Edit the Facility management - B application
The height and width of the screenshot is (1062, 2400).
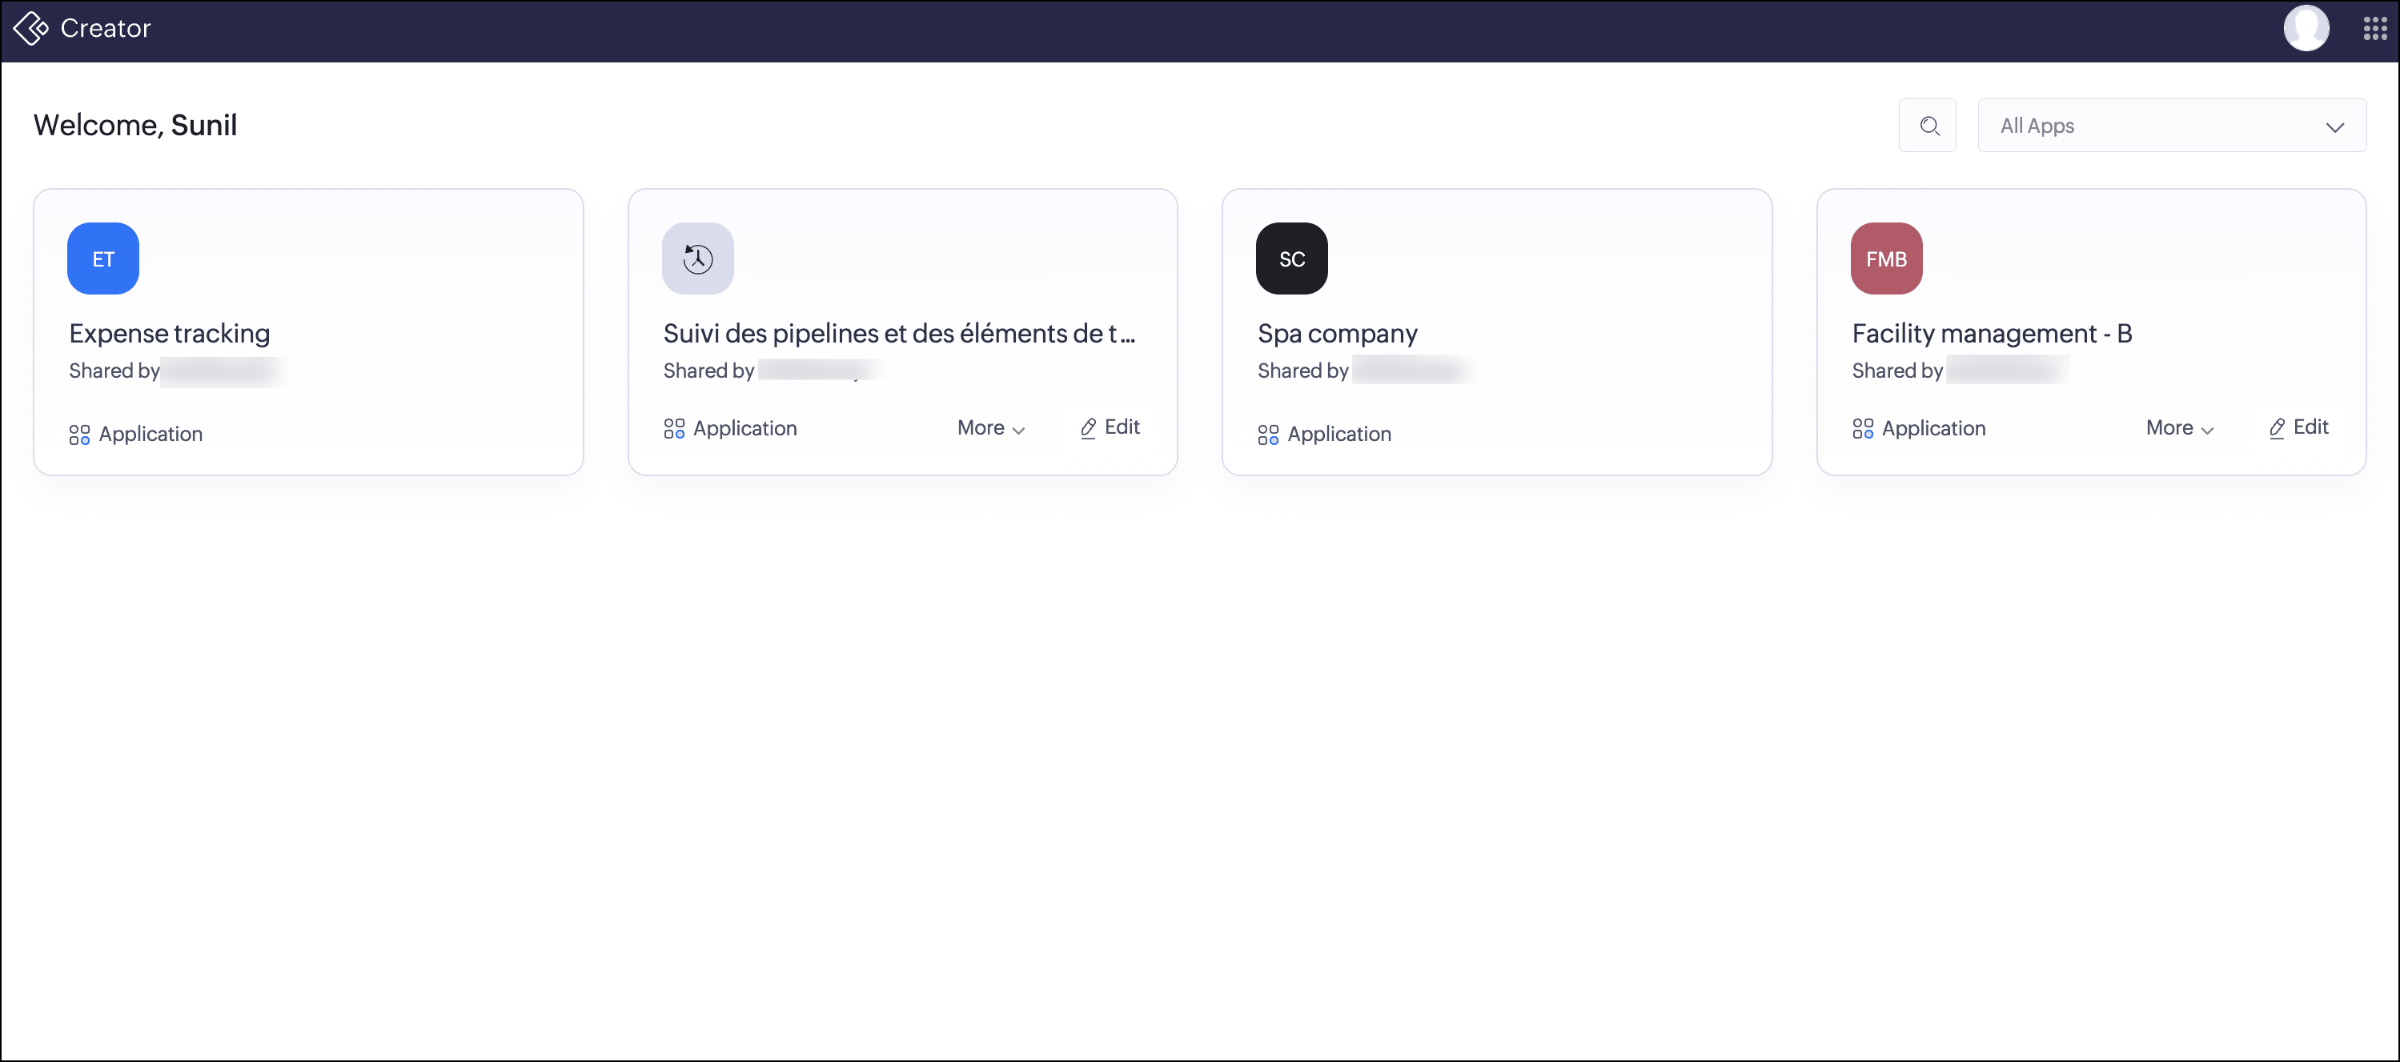click(2299, 427)
